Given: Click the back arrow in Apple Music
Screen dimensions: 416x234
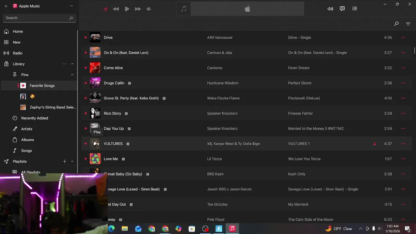Looking at the screenshot, I should tap(6, 6).
